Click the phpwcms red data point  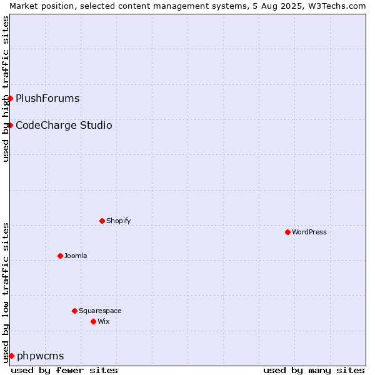(11, 356)
